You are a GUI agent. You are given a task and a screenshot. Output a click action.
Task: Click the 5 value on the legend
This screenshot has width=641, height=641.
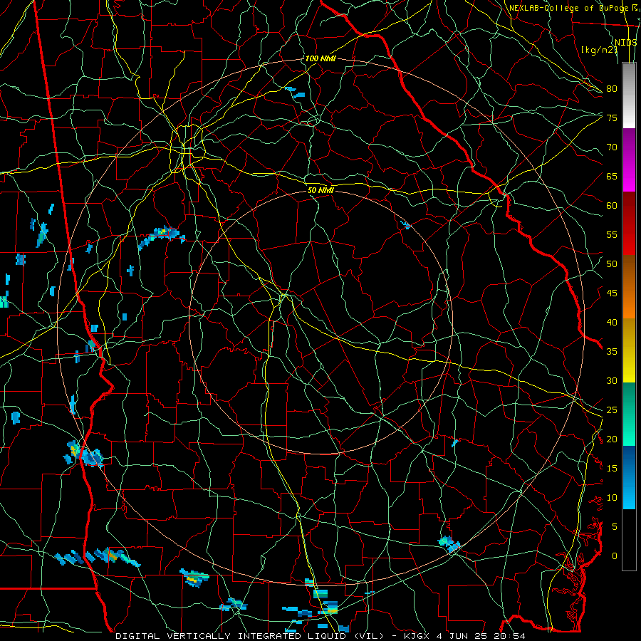(x=615, y=527)
